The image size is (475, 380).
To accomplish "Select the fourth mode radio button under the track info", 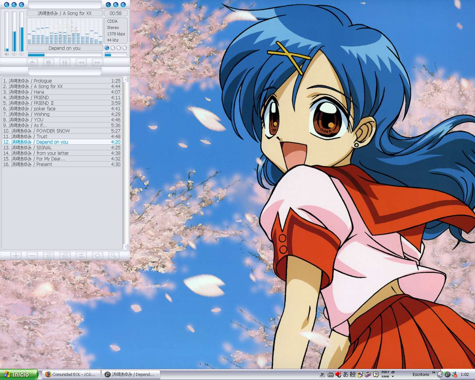I will pos(125,48).
